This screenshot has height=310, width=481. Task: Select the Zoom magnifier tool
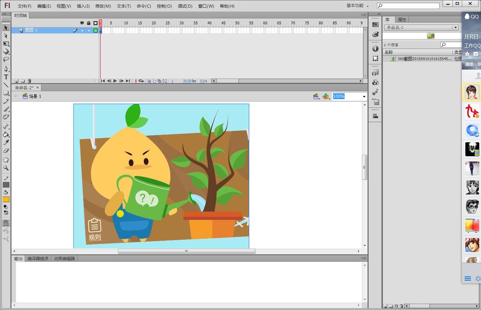pyautogui.click(x=6, y=168)
